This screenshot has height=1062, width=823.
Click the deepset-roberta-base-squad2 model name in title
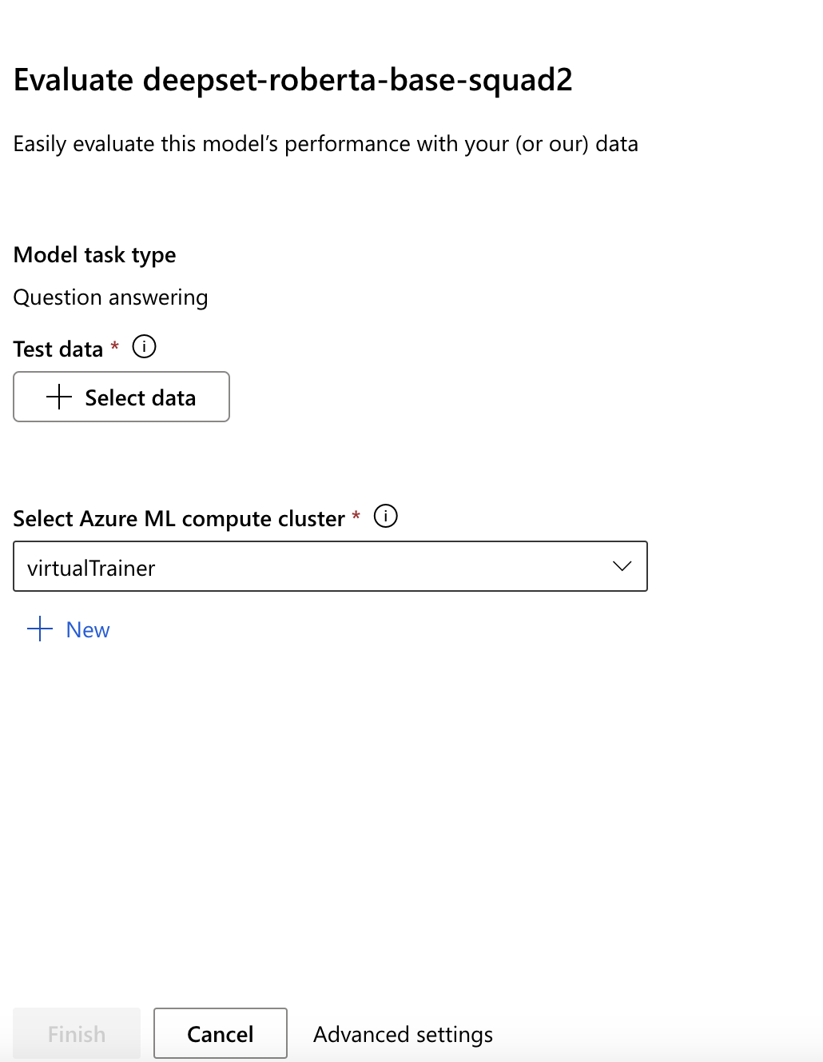(357, 80)
